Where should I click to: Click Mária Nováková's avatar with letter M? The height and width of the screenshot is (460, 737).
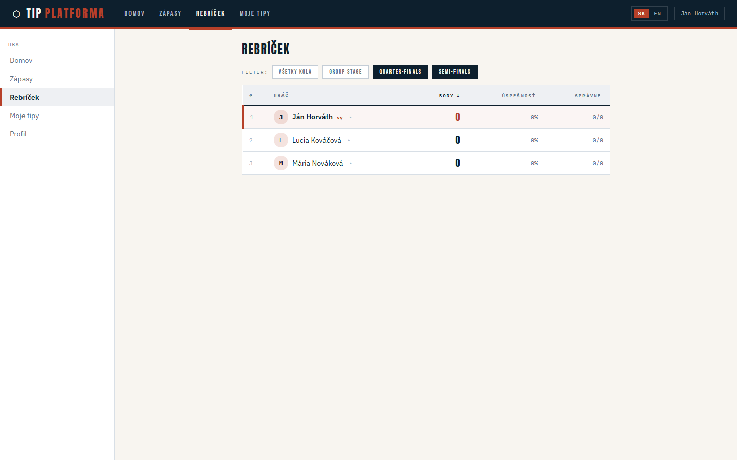coord(280,163)
